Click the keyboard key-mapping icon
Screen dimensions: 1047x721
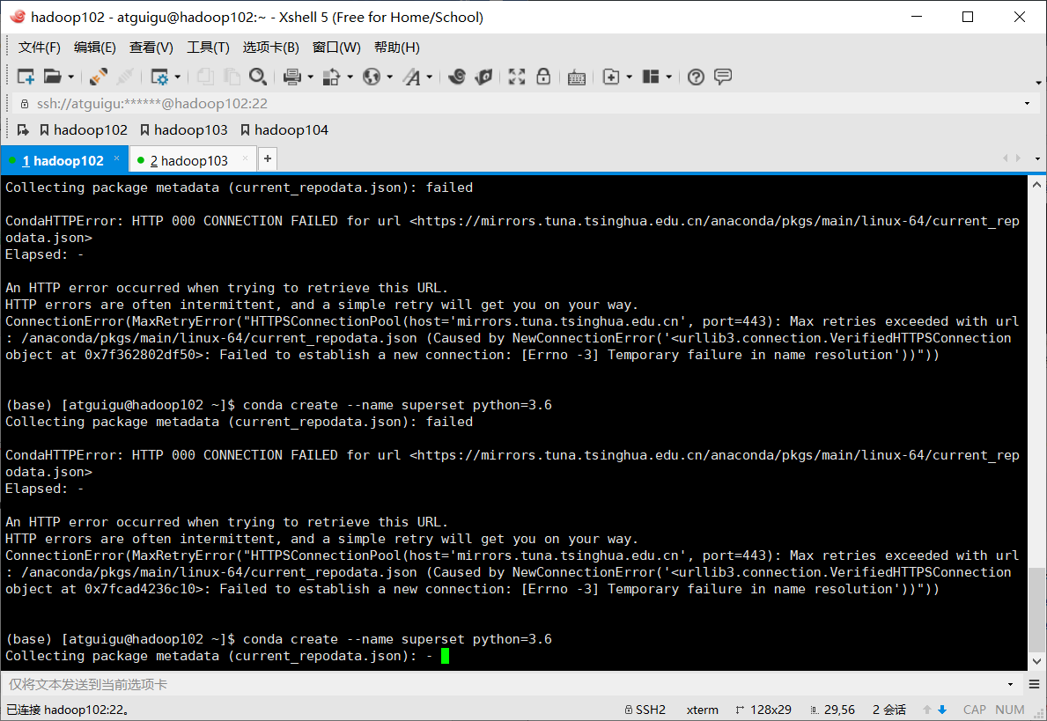(576, 77)
